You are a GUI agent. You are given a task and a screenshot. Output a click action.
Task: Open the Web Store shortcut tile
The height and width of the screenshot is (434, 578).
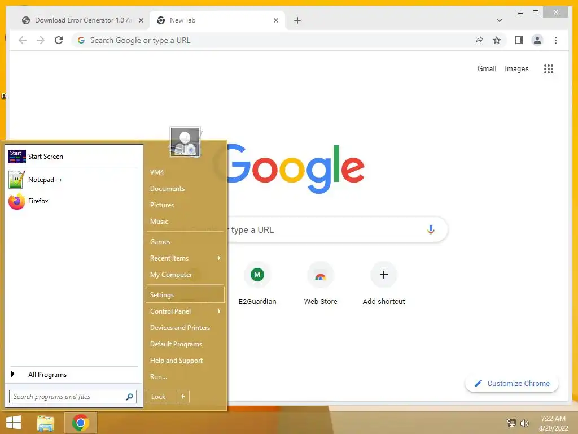(321, 284)
